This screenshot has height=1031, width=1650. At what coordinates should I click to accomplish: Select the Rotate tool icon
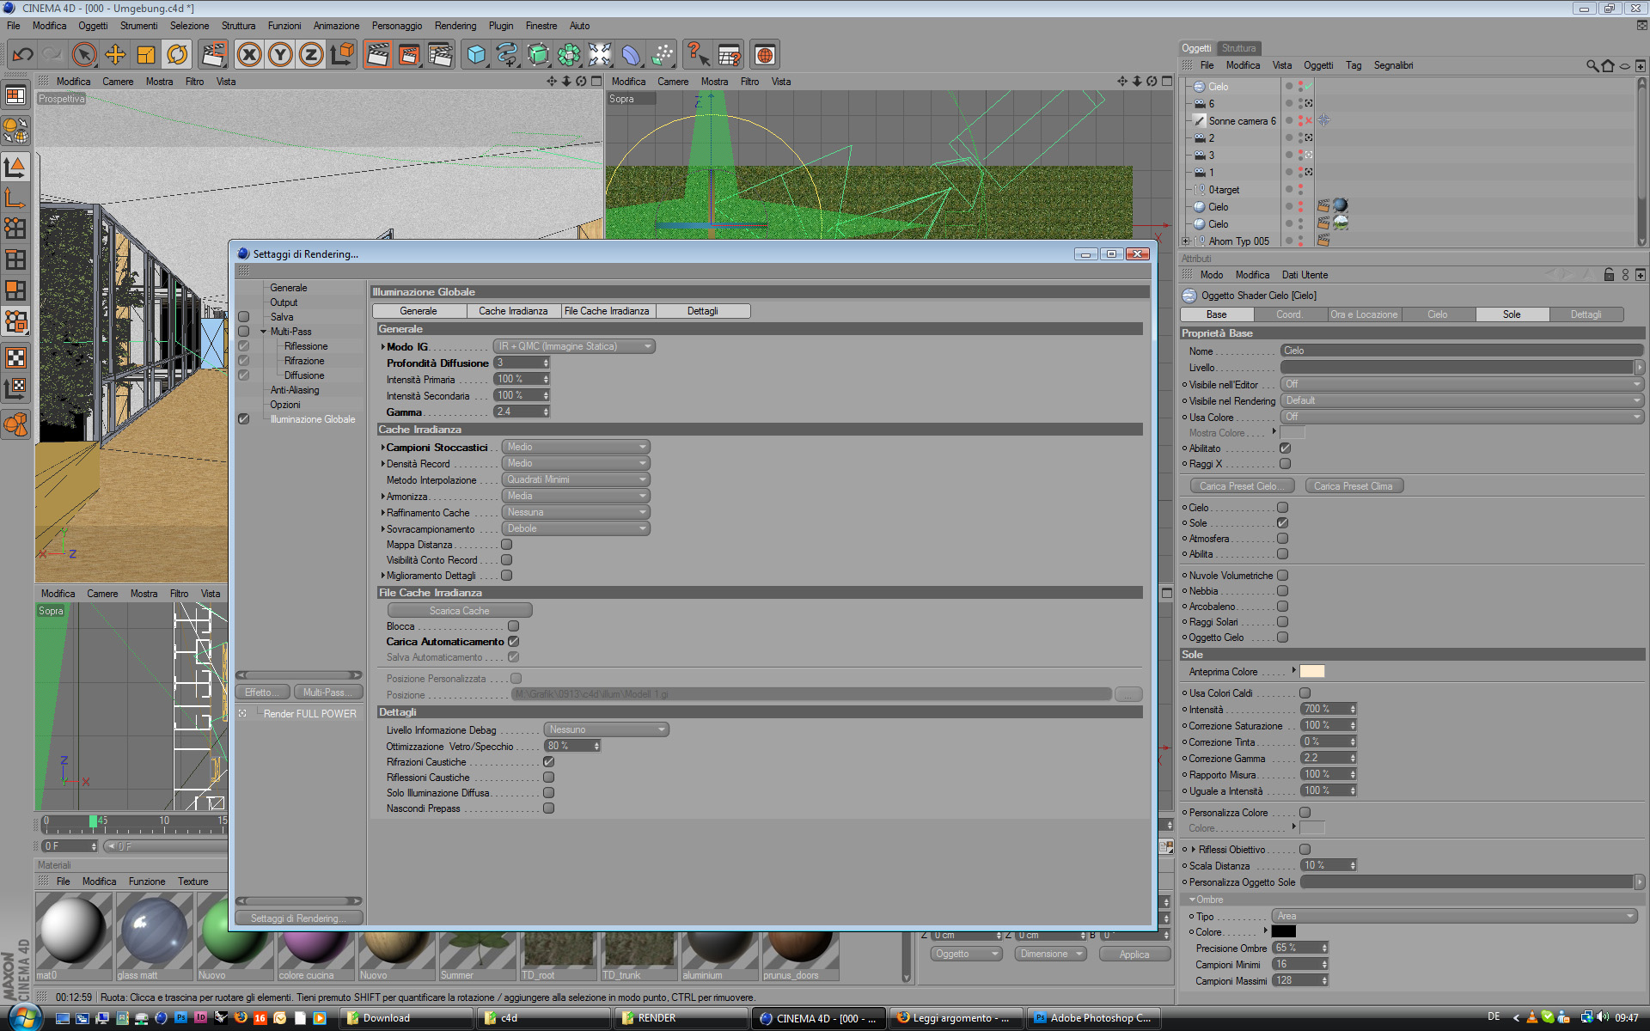[x=177, y=55]
